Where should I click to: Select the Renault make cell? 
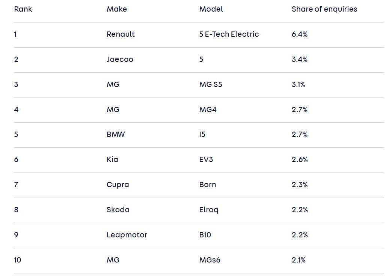(x=121, y=34)
